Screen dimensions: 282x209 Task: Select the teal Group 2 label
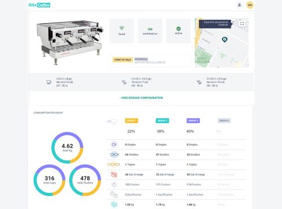(162, 121)
